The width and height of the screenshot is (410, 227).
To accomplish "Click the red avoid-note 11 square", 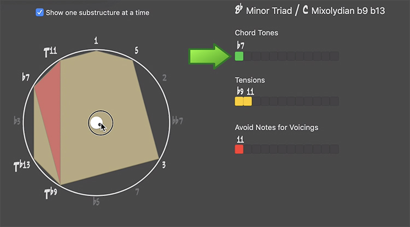I will point(239,150).
